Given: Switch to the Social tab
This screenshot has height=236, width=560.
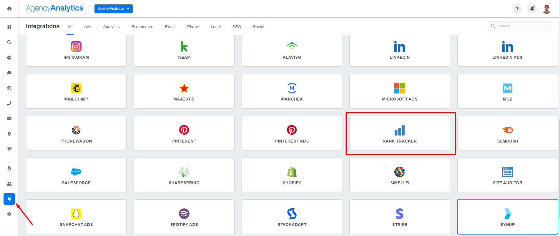Looking at the screenshot, I should click(258, 27).
